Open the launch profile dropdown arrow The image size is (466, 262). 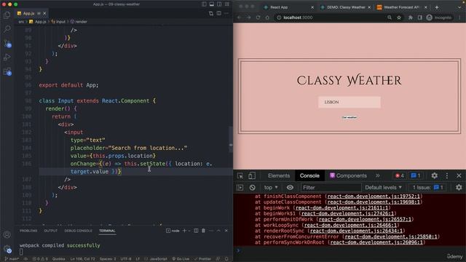tap(189, 231)
